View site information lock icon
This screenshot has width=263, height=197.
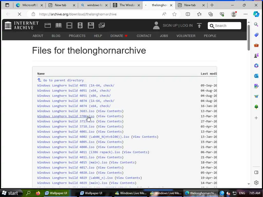coord(33,14)
